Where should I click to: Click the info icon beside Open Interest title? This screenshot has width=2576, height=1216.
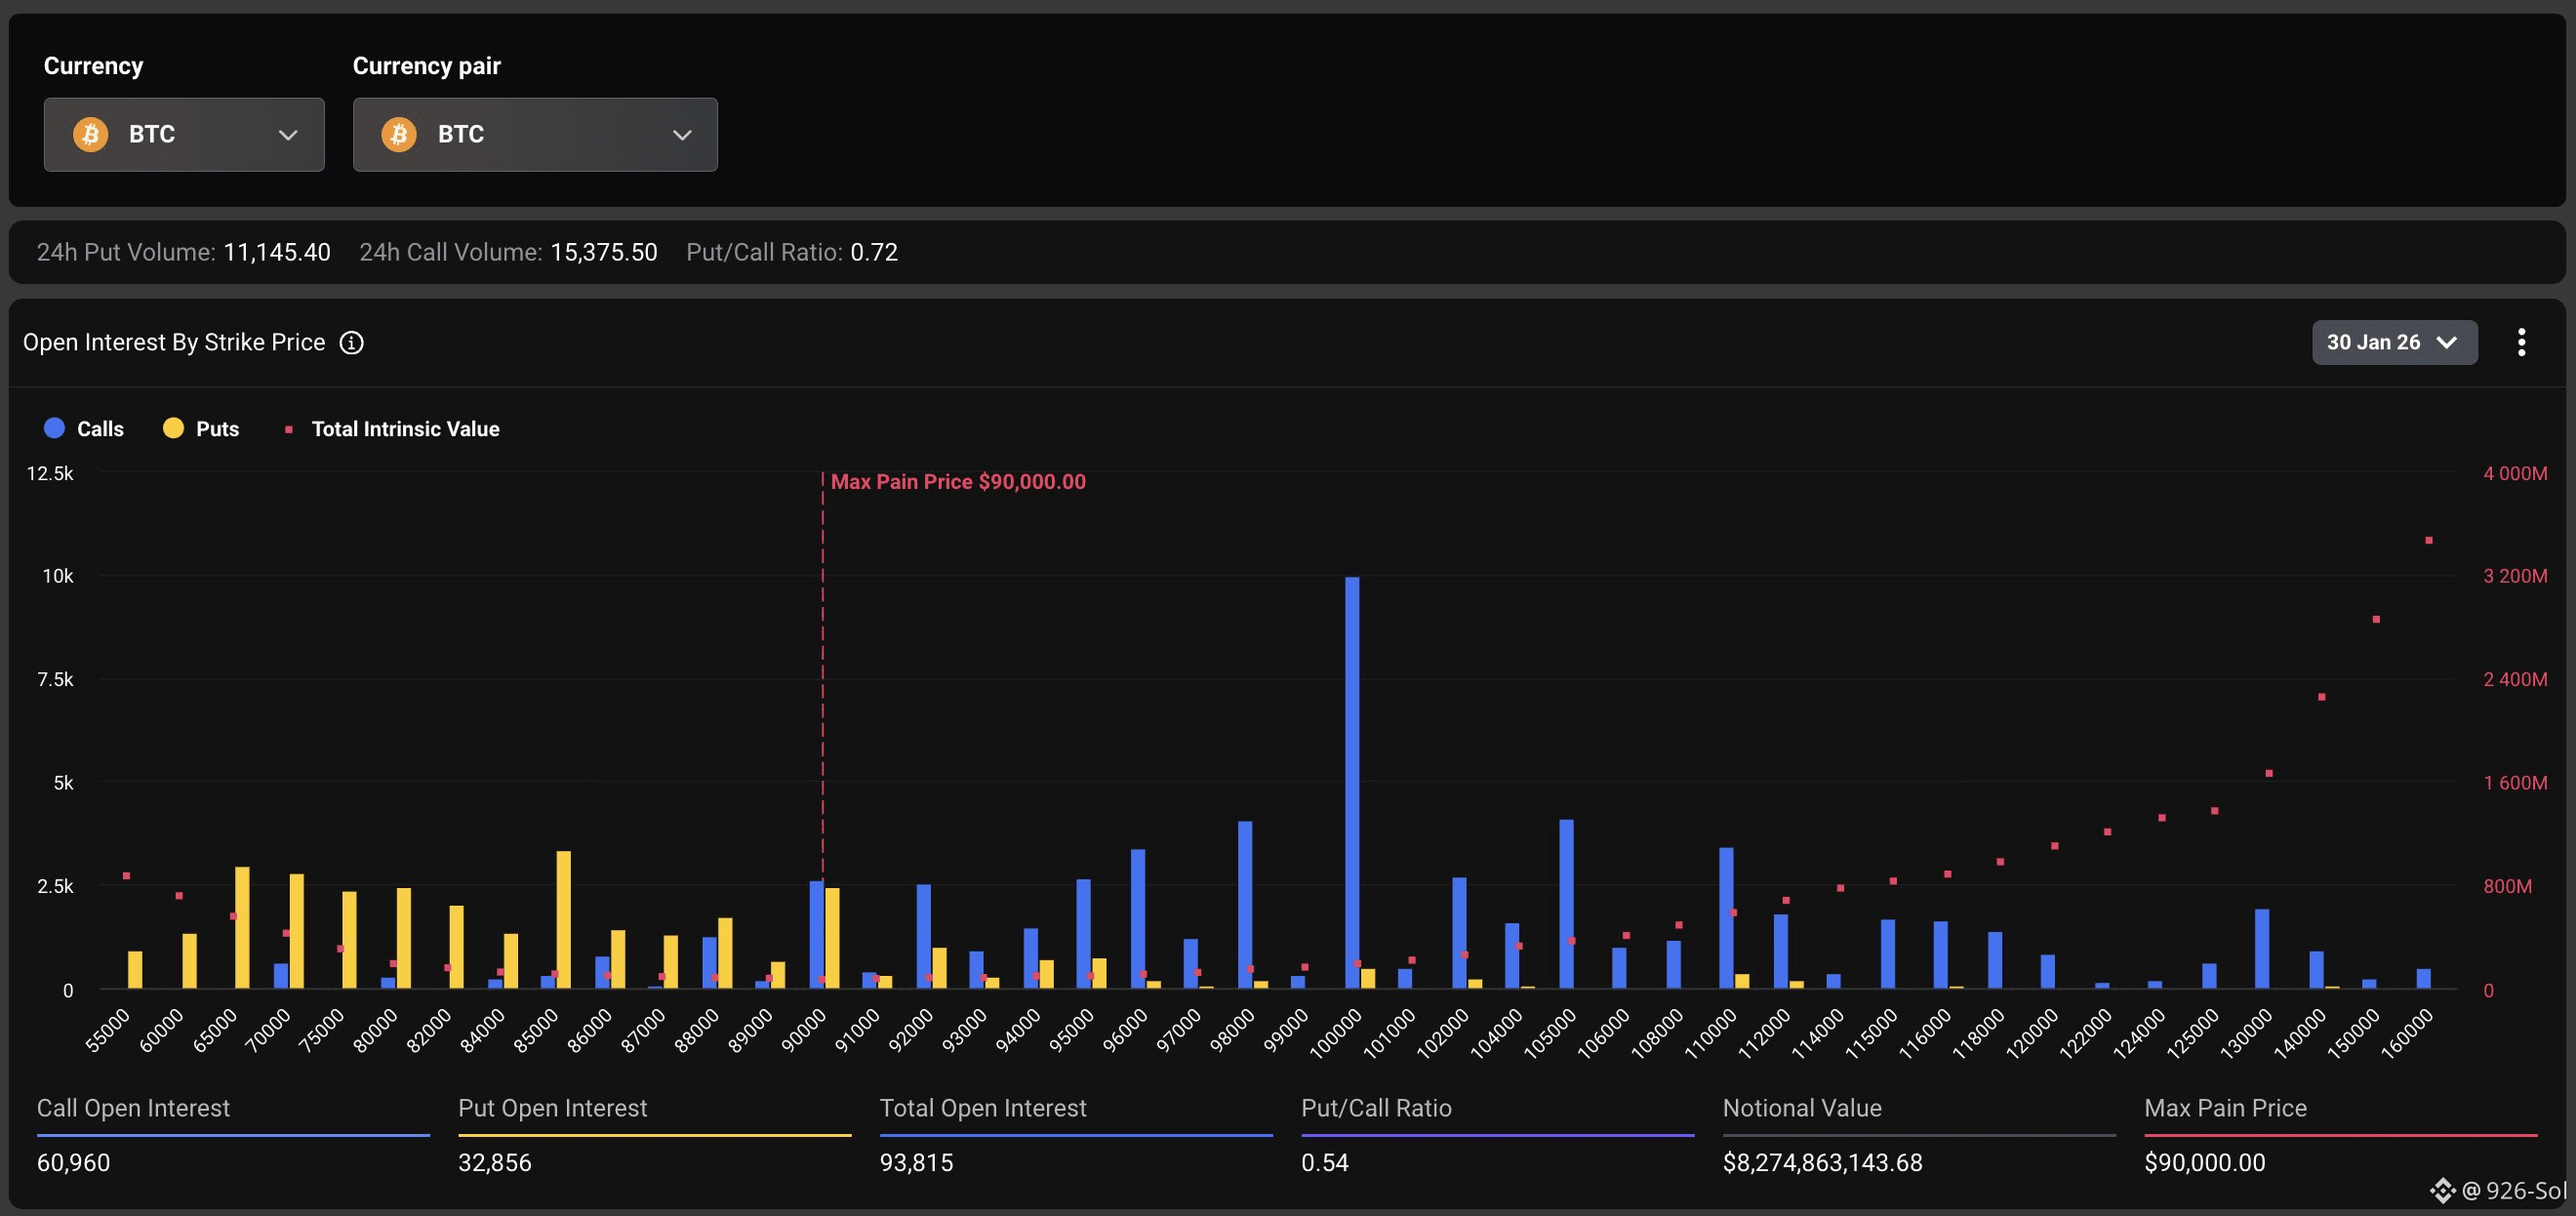pos(351,342)
